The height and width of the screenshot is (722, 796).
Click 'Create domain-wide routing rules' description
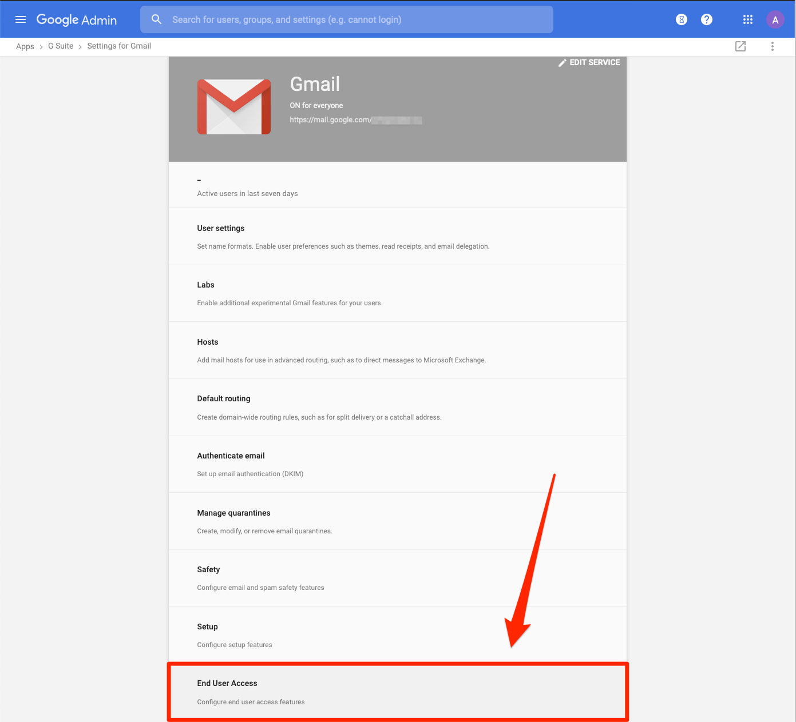pyautogui.click(x=319, y=417)
